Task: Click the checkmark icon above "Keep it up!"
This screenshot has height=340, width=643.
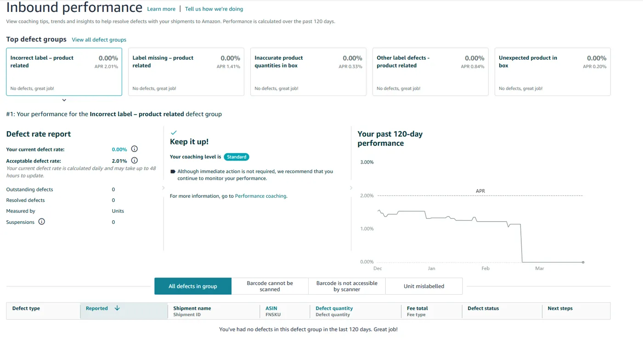Action: 173,132
